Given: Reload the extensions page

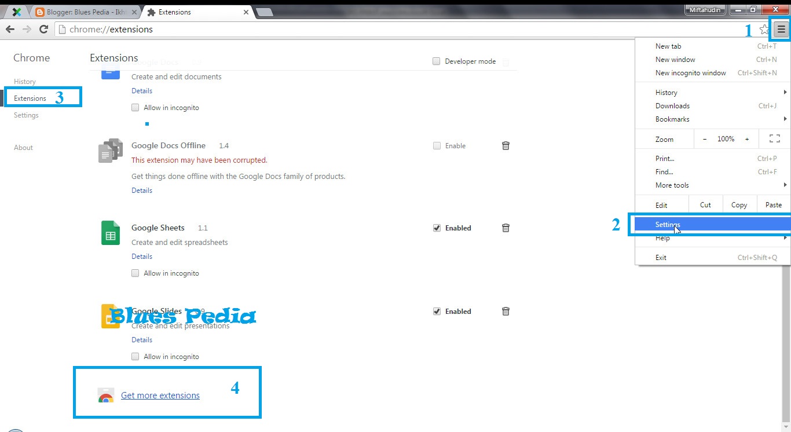Looking at the screenshot, I should click(x=43, y=29).
